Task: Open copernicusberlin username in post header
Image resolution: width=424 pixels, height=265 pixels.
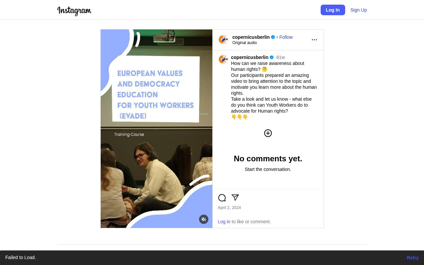Action: [251, 37]
